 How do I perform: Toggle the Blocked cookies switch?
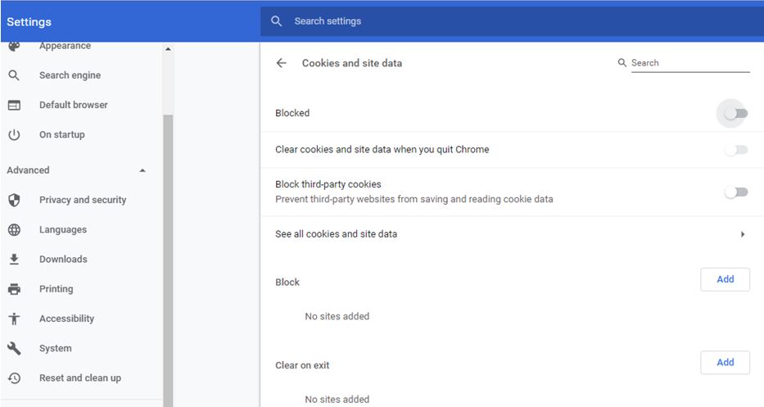(735, 114)
